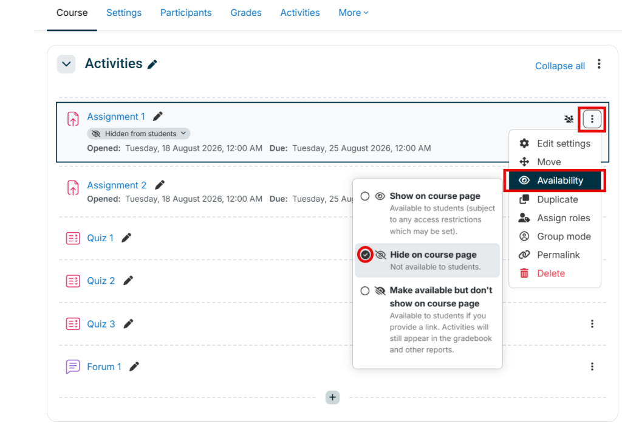The image size is (622, 426).
Task: Choose Duplicate from the actions menu
Action: 555,199
